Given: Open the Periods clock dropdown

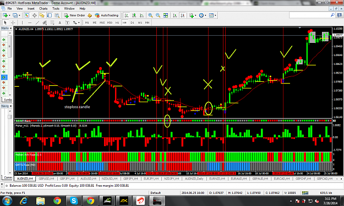Looking at the screenshot, I should click(203, 15).
